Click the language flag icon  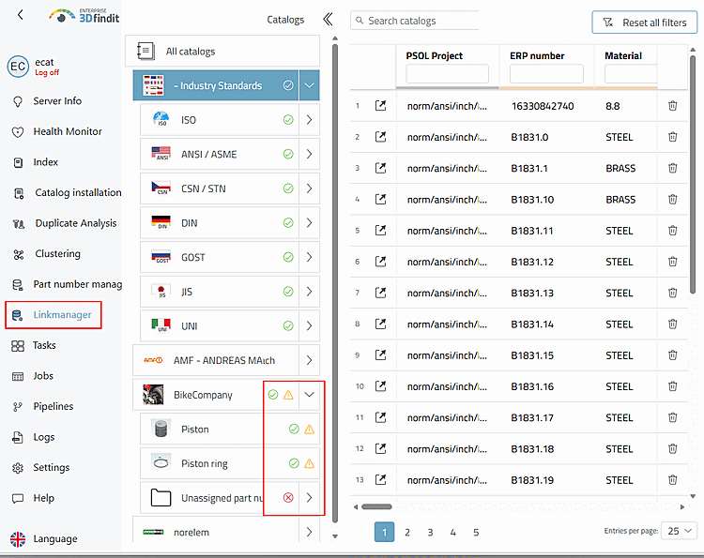point(18,538)
